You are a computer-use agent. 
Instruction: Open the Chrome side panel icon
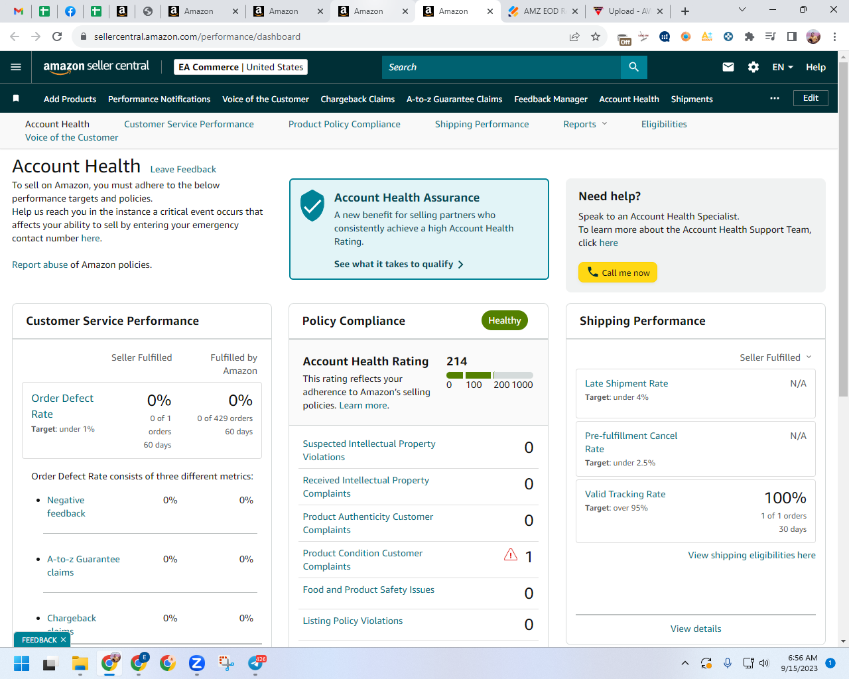tap(792, 36)
